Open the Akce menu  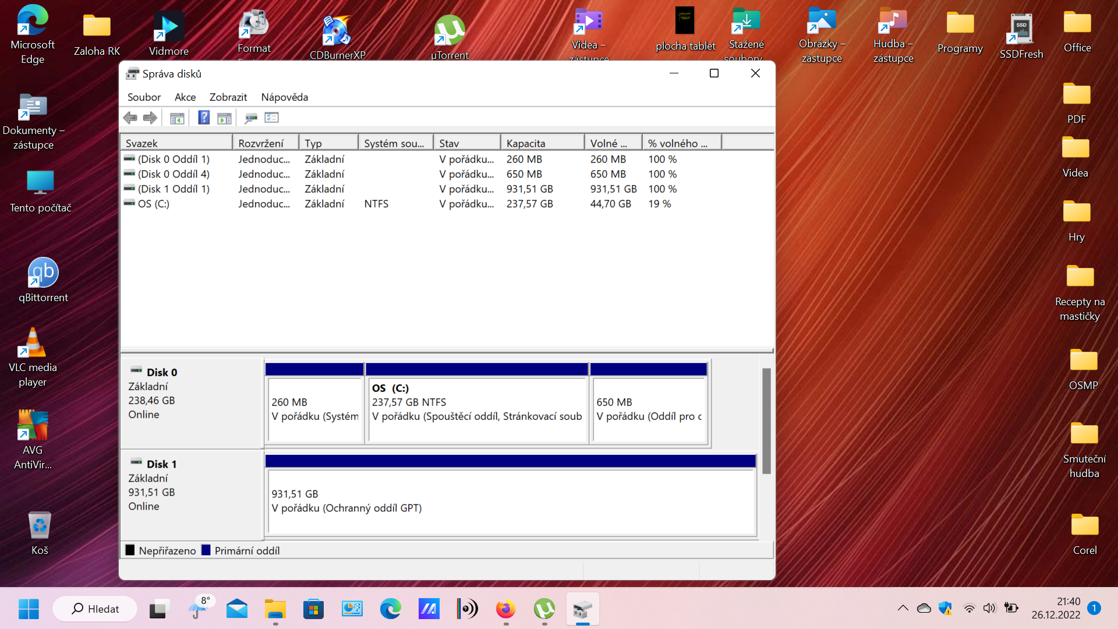click(185, 97)
